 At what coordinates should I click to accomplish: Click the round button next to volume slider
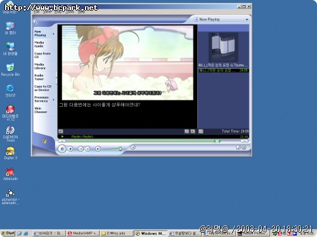[x=133, y=147]
